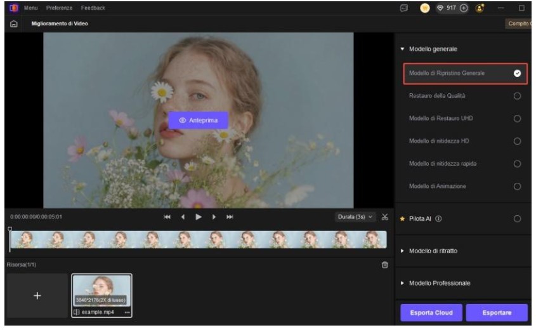Expand Modello Professionale section
Viewport: 536px width, 330px height.
point(402,283)
